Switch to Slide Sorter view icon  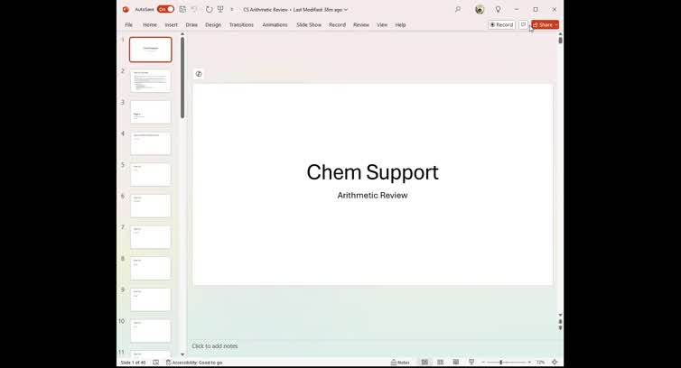[x=441, y=362]
